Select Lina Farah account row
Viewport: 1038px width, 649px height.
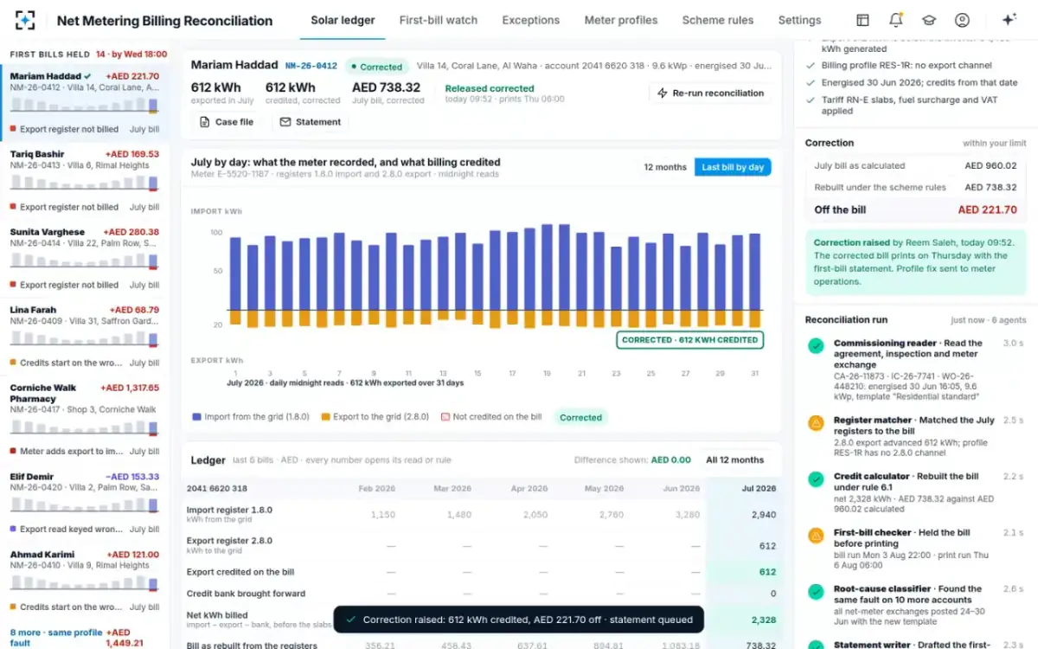point(85,336)
